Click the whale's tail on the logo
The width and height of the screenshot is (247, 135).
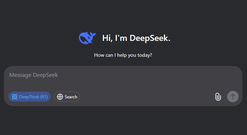point(93,35)
